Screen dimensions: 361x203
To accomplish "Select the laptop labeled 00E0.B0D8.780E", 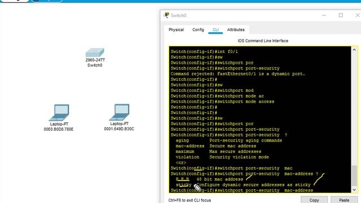I will pyautogui.click(x=59, y=113).
